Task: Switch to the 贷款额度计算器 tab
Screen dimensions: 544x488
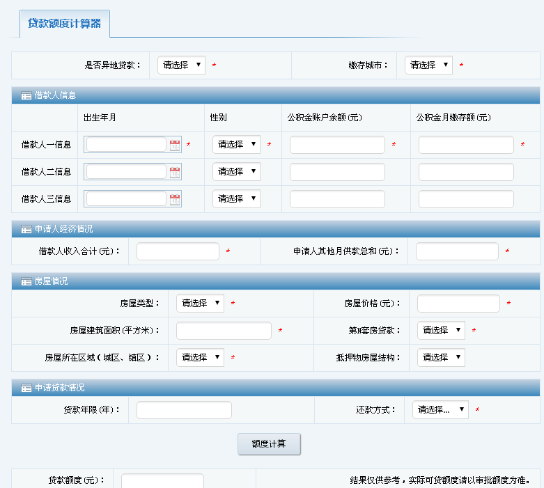Action: click(x=64, y=24)
